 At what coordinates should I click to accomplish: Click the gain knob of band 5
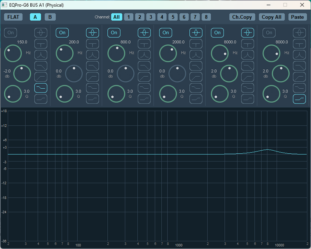(x=229, y=74)
